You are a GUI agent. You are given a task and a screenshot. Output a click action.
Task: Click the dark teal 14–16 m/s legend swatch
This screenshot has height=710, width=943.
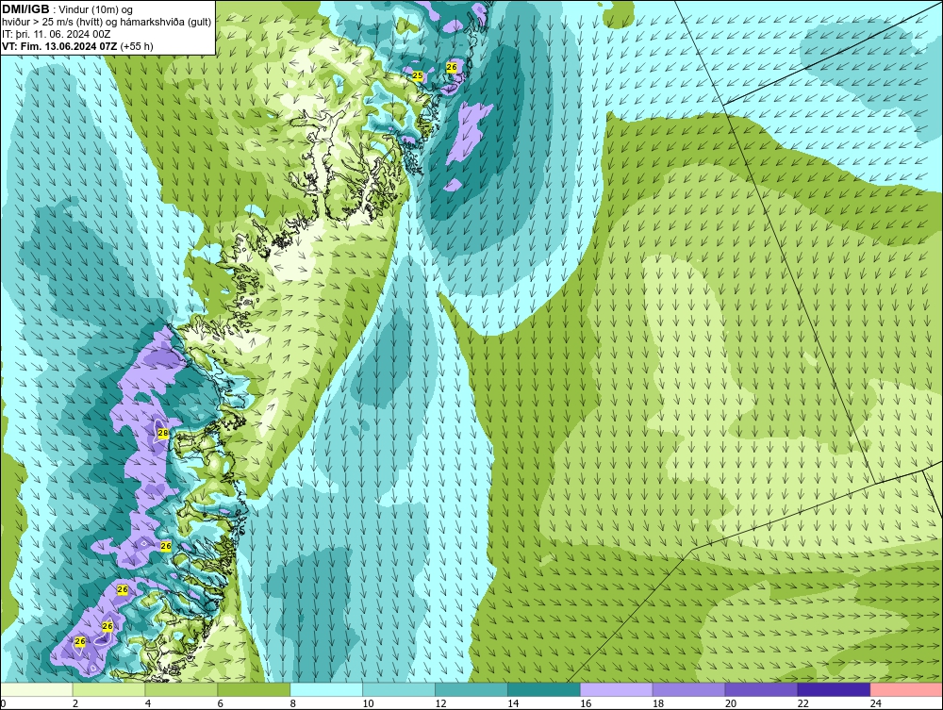[544, 689]
